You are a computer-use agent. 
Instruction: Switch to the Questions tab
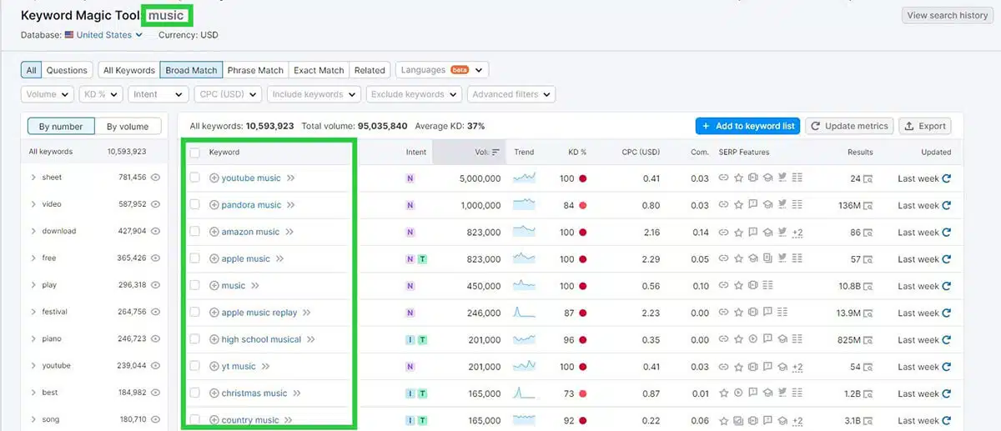coord(67,70)
